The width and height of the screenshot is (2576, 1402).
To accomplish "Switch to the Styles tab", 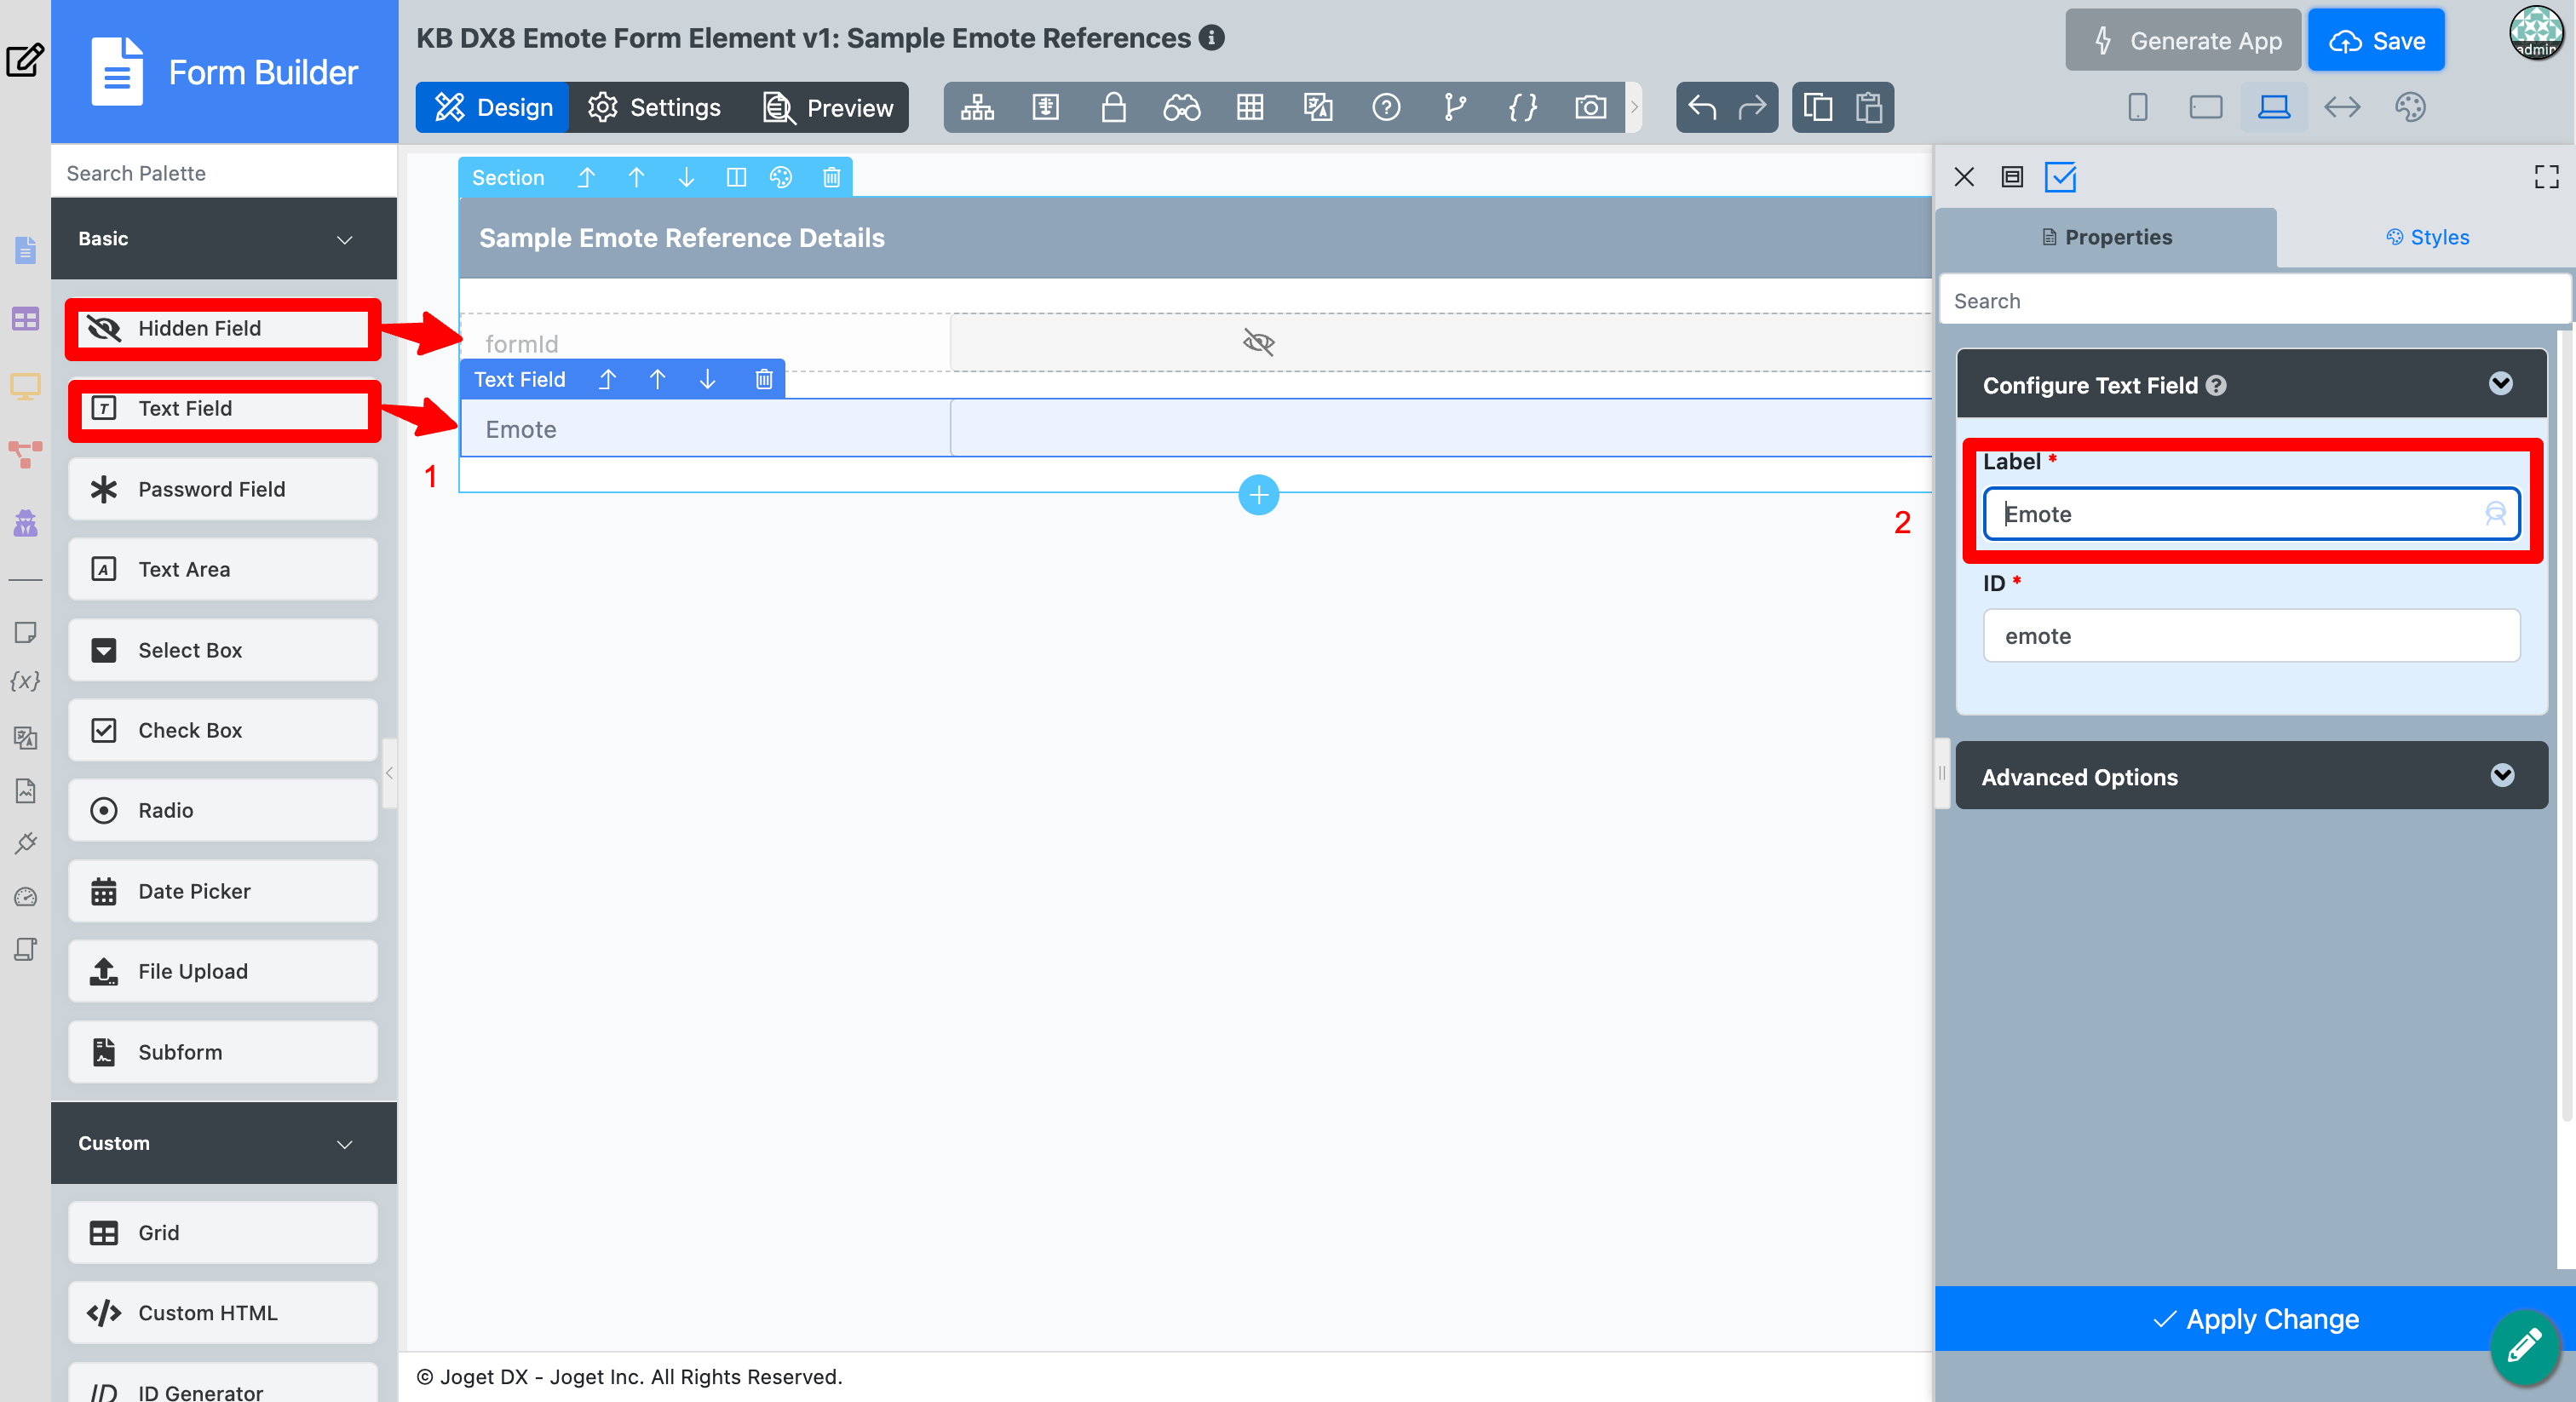I will [2427, 237].
